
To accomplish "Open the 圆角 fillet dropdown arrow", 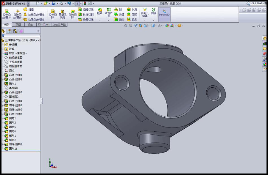I will (100, 20).
